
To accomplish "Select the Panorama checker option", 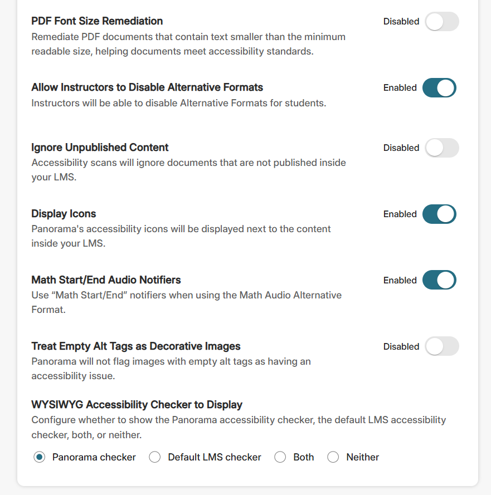I will point(38,457).
